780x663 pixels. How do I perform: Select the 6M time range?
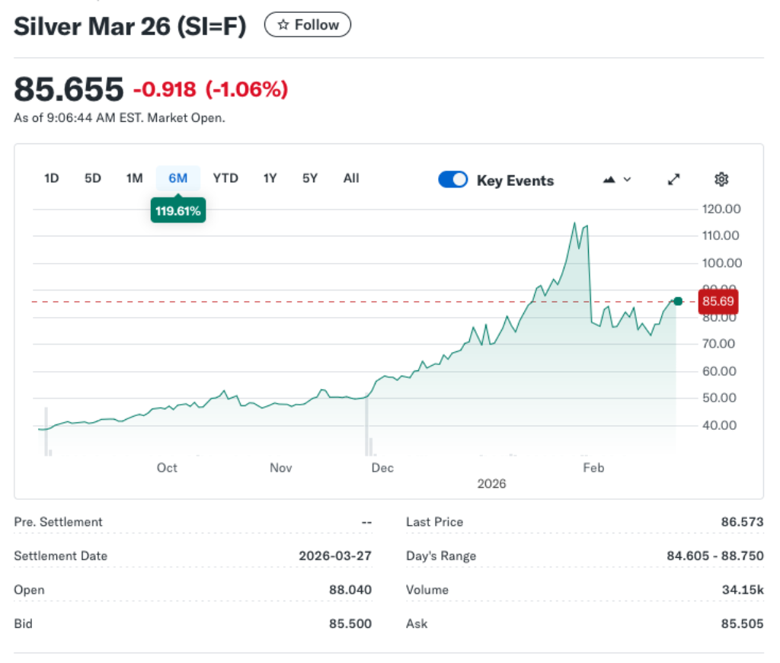point(177,178)
